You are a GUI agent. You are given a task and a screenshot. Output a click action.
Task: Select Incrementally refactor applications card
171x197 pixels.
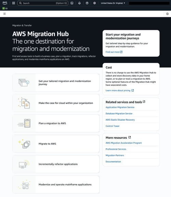[56, 164]
